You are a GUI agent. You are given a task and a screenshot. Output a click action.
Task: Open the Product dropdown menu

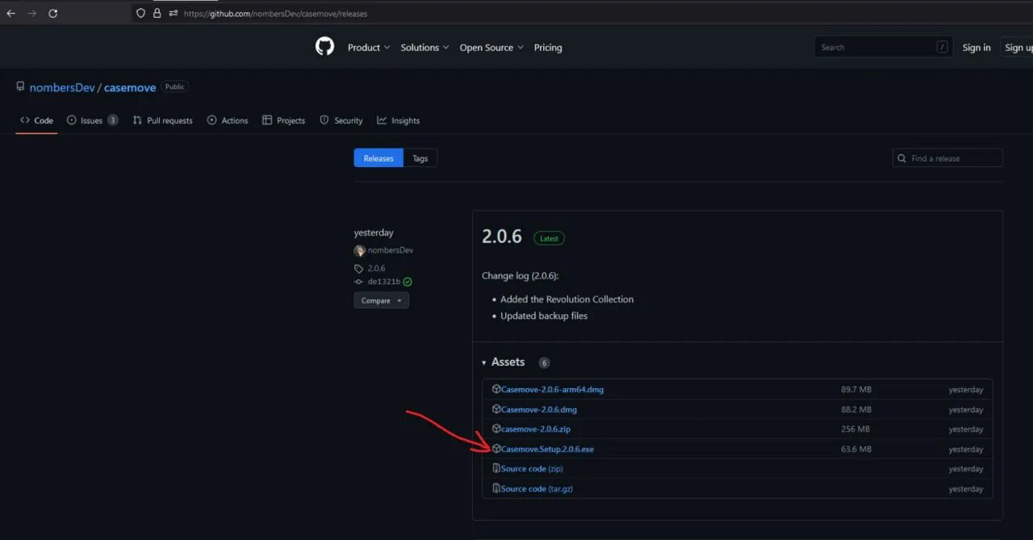(369, 48)
